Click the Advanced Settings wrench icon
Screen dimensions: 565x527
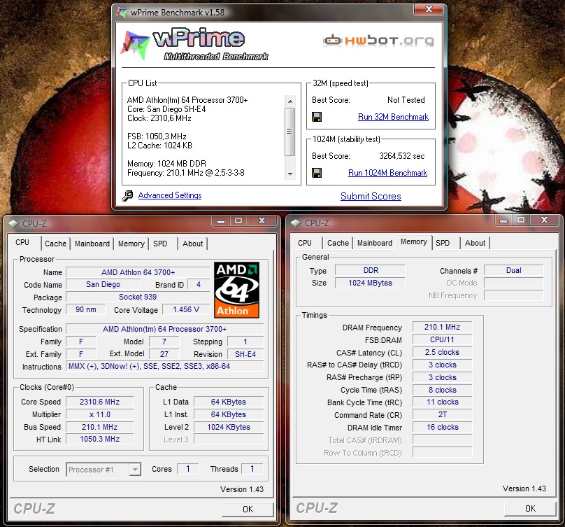click(127, 195)
